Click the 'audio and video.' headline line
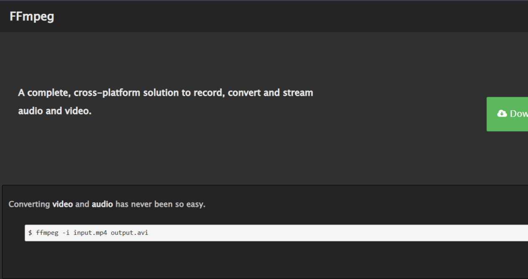This screenshot has width=528, height=279. coord(55,111)
